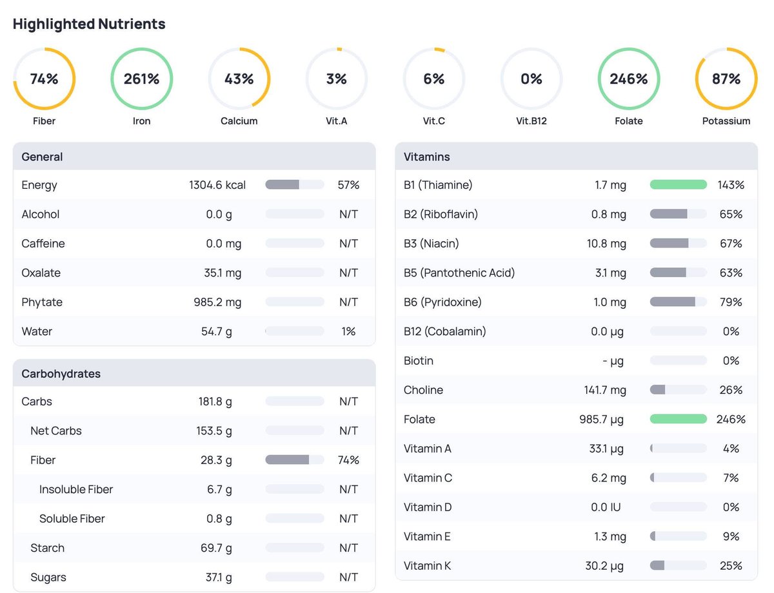
Task: Click the Biotin row label
Action: coord(419,360)
